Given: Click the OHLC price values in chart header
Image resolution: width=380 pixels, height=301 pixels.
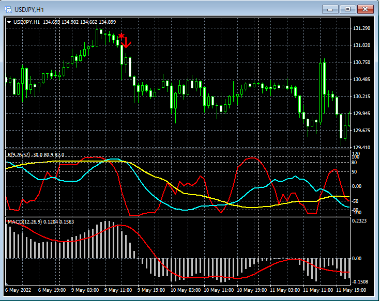Looking at the screenshot, I should 79,22.
